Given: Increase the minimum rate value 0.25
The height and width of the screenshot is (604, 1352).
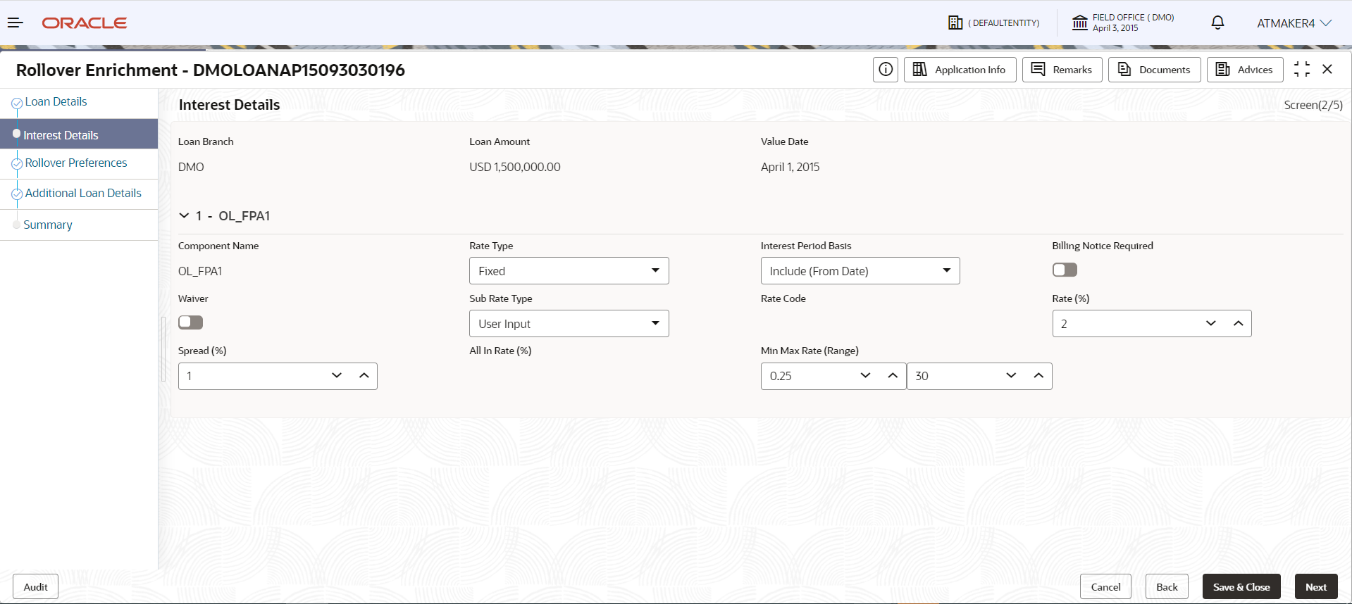Looking at the screenshot, I should point(893,375).
